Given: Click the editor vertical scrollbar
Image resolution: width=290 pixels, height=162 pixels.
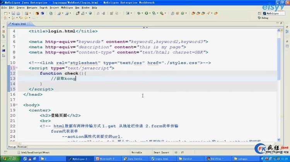Looking at the screenshot, I should (x=279, y=59).
